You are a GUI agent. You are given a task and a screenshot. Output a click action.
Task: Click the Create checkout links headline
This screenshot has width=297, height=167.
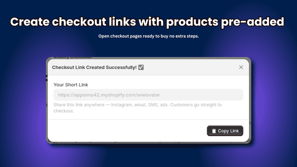point(147,22)
